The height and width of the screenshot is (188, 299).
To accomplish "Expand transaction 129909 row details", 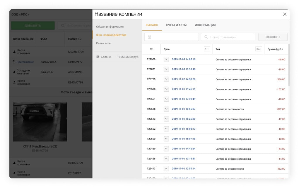I will pyautogui.click(x=166, y=60).
